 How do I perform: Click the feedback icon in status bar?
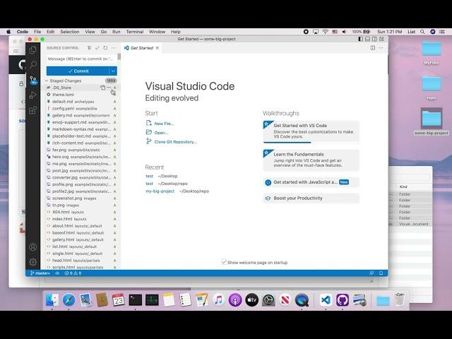pos(371,273)
